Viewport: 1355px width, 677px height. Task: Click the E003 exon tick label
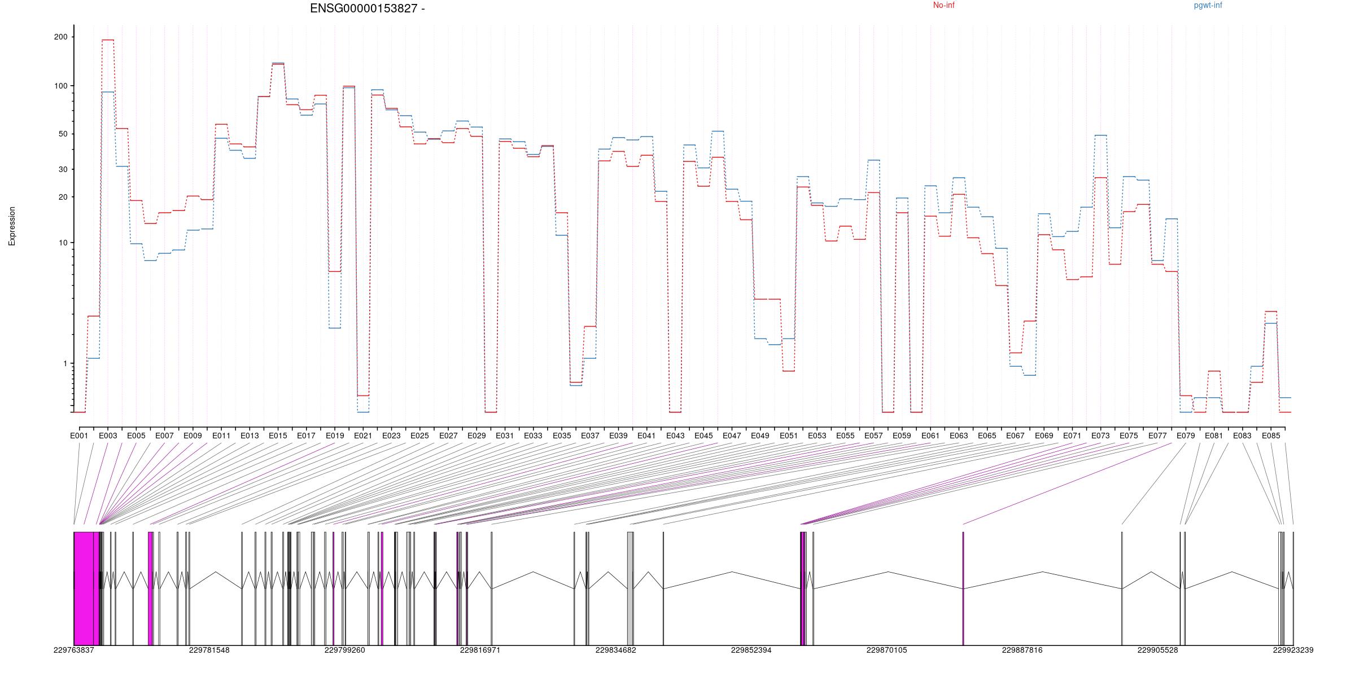click(x=108, y=436)
